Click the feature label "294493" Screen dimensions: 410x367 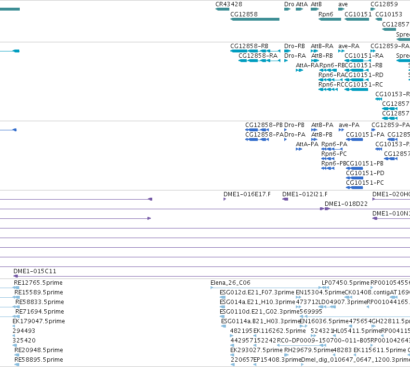(x=24, y=331)
